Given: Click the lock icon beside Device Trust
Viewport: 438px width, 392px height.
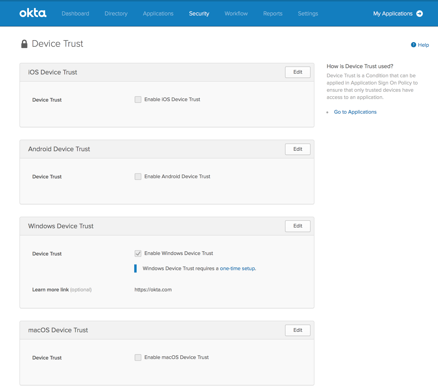Looking at the screenshot, I should coord(24,44).
